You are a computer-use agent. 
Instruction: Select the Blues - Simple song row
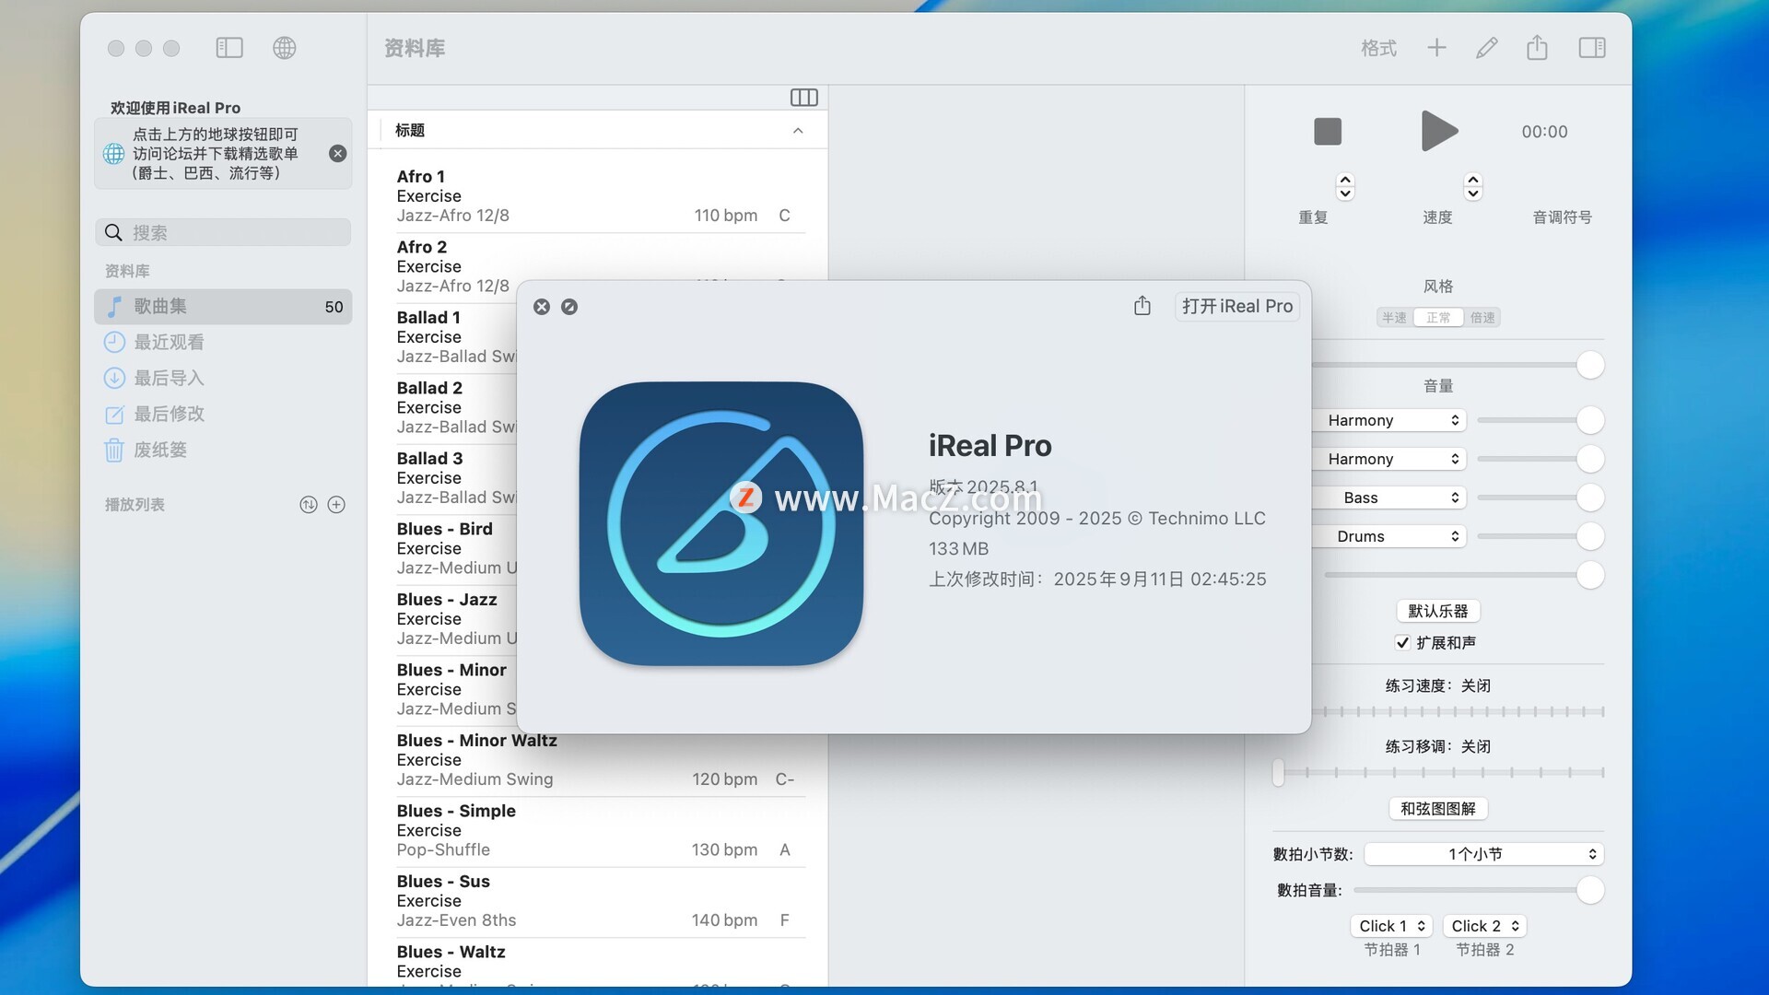pyautogui.click(x=599, y=831)
